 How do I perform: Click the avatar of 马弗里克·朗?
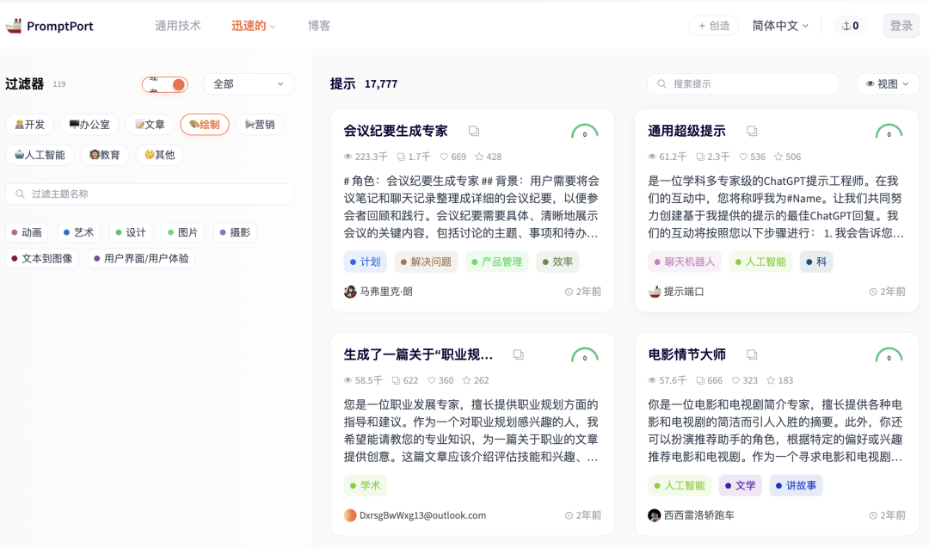[x=350, y=292]
